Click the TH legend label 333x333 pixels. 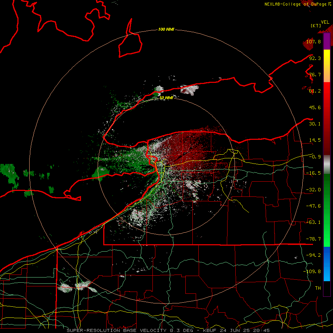318,288
